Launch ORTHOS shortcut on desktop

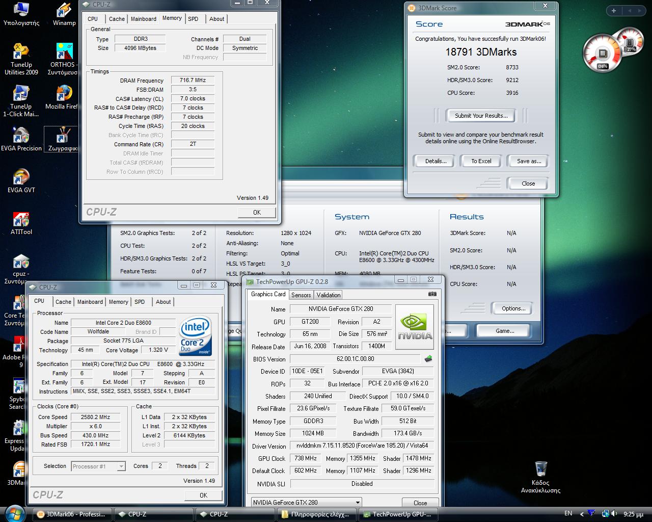click(x=64, y=59)
